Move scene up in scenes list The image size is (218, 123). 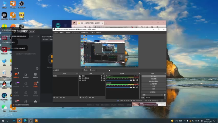tap(61, 98)
